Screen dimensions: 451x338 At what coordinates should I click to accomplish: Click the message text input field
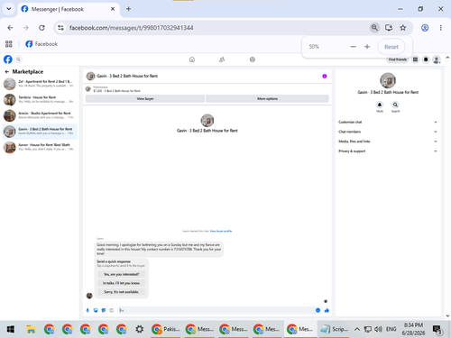point(216,310)
